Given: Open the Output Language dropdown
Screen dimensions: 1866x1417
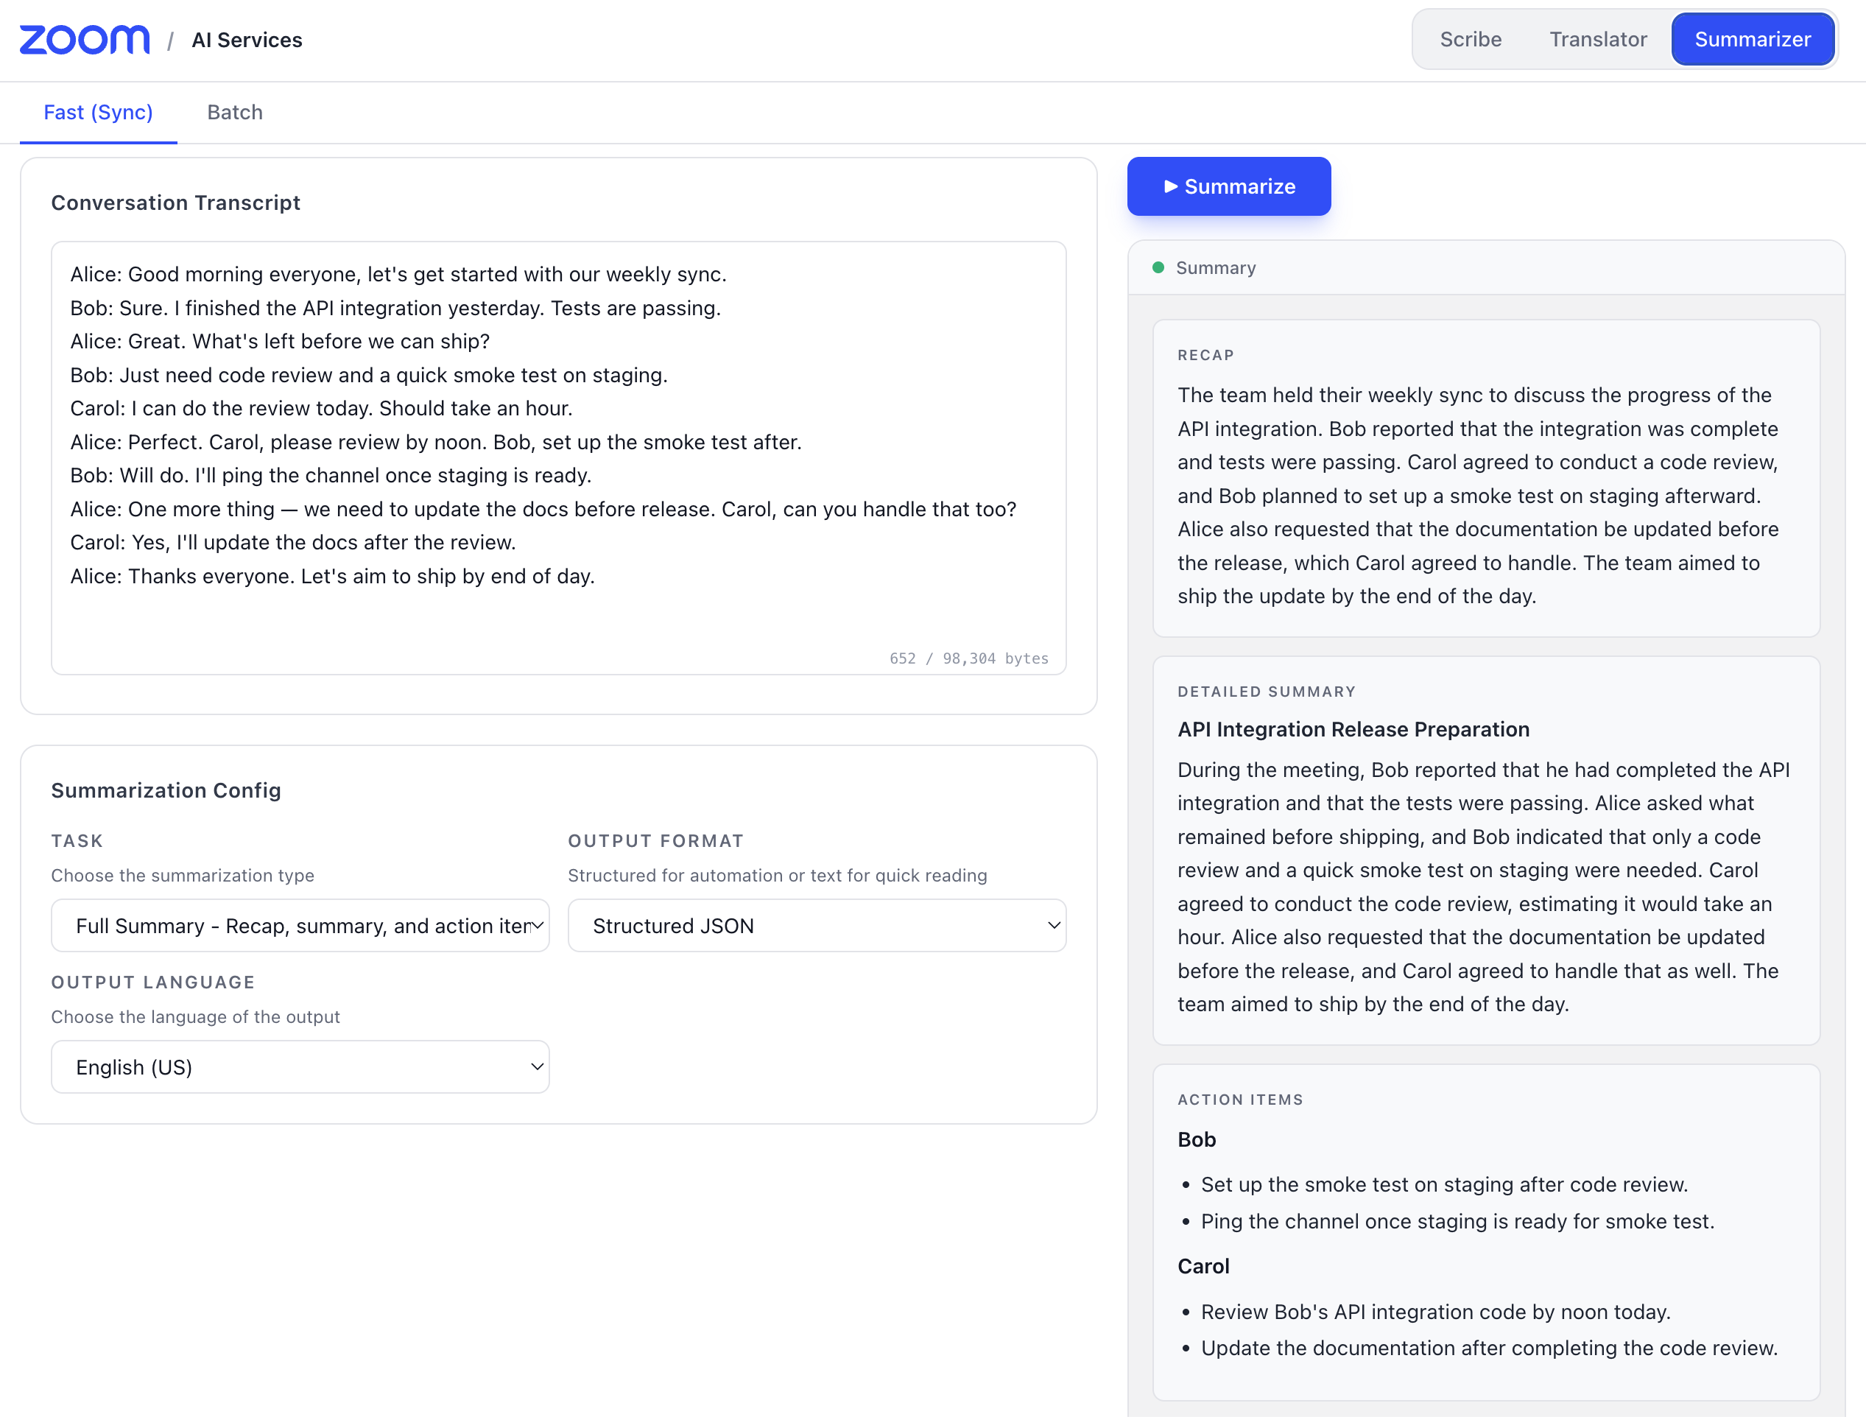Looking at the screenshot, I should pyautogui.click(x=300, y=1067).
